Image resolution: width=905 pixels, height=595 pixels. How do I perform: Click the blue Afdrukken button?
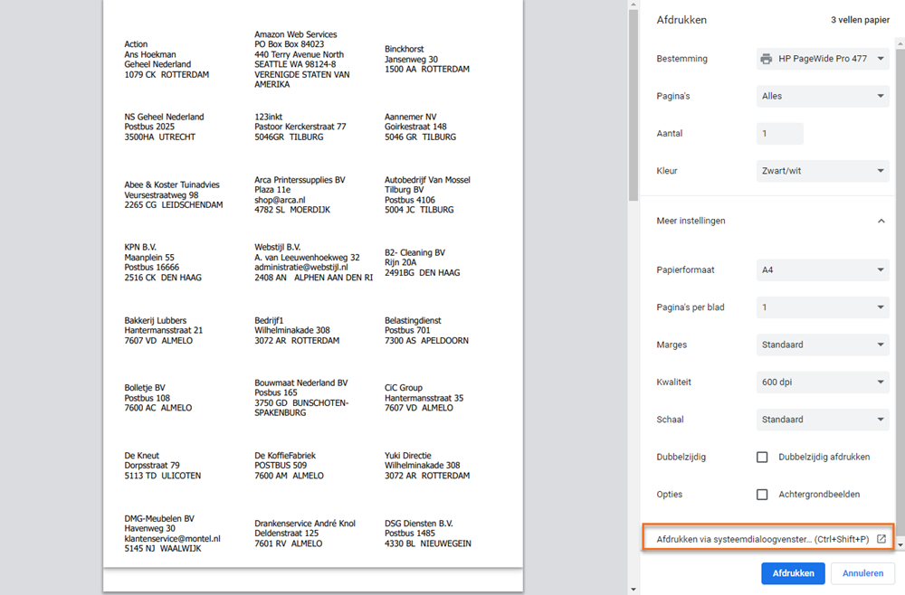pyautogui.click(x=793, y=573)
